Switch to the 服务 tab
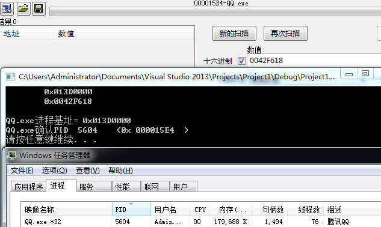 coord(94,187)
